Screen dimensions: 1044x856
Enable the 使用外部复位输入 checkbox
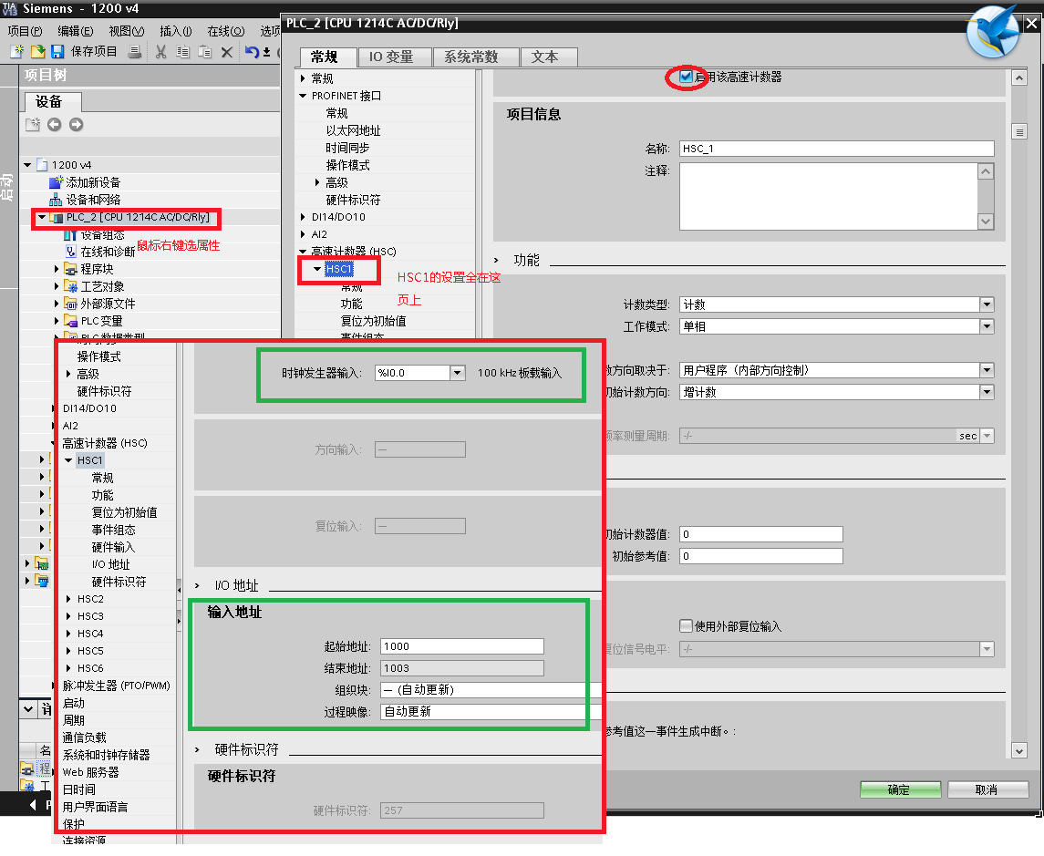point(686,625)
